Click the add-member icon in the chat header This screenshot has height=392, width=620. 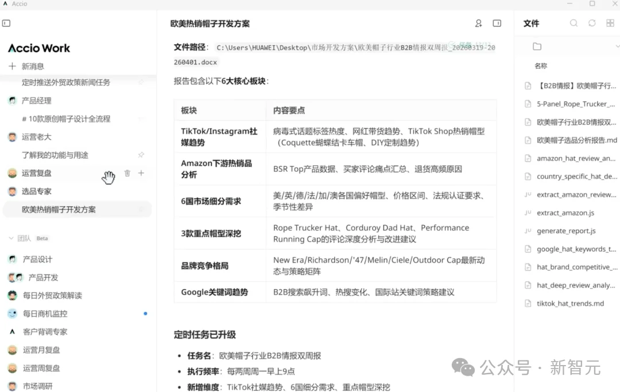(478, 23)
